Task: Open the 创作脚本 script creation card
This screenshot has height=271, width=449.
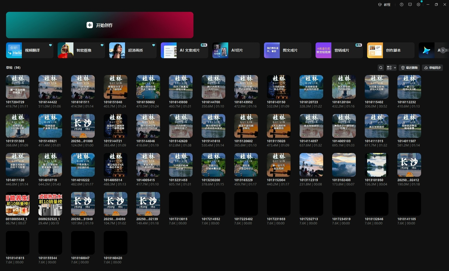Action: (x=391, y=50)
